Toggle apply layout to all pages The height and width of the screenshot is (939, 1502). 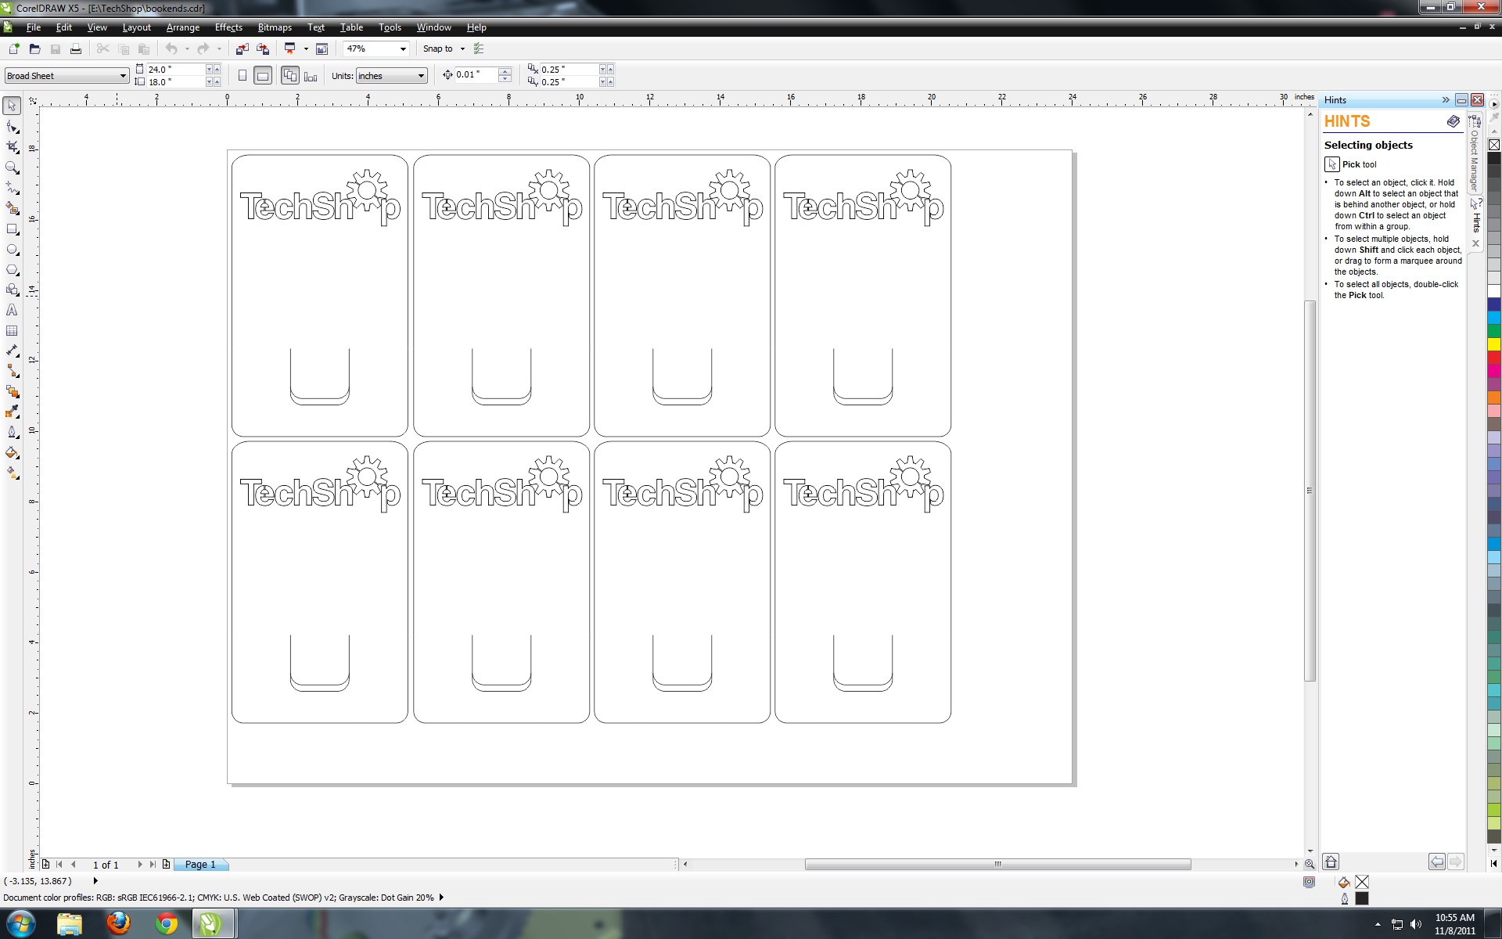tap(290, 76)
